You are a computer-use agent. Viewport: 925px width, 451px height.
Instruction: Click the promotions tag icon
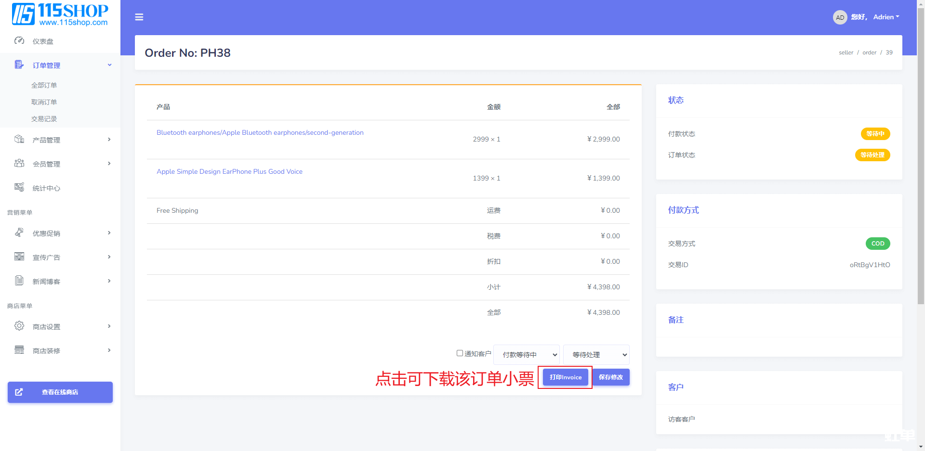pyautogui.click(x=19, y=233)
